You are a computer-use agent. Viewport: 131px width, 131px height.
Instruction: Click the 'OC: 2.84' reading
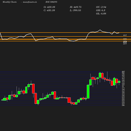[x=101, y=7]
